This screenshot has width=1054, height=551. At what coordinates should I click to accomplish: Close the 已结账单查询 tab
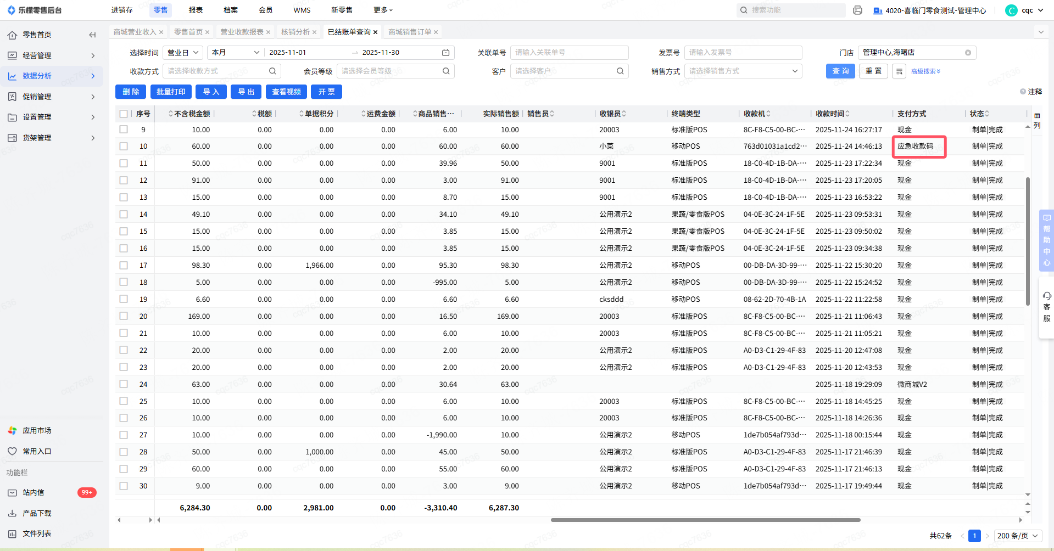pos(376,32)
